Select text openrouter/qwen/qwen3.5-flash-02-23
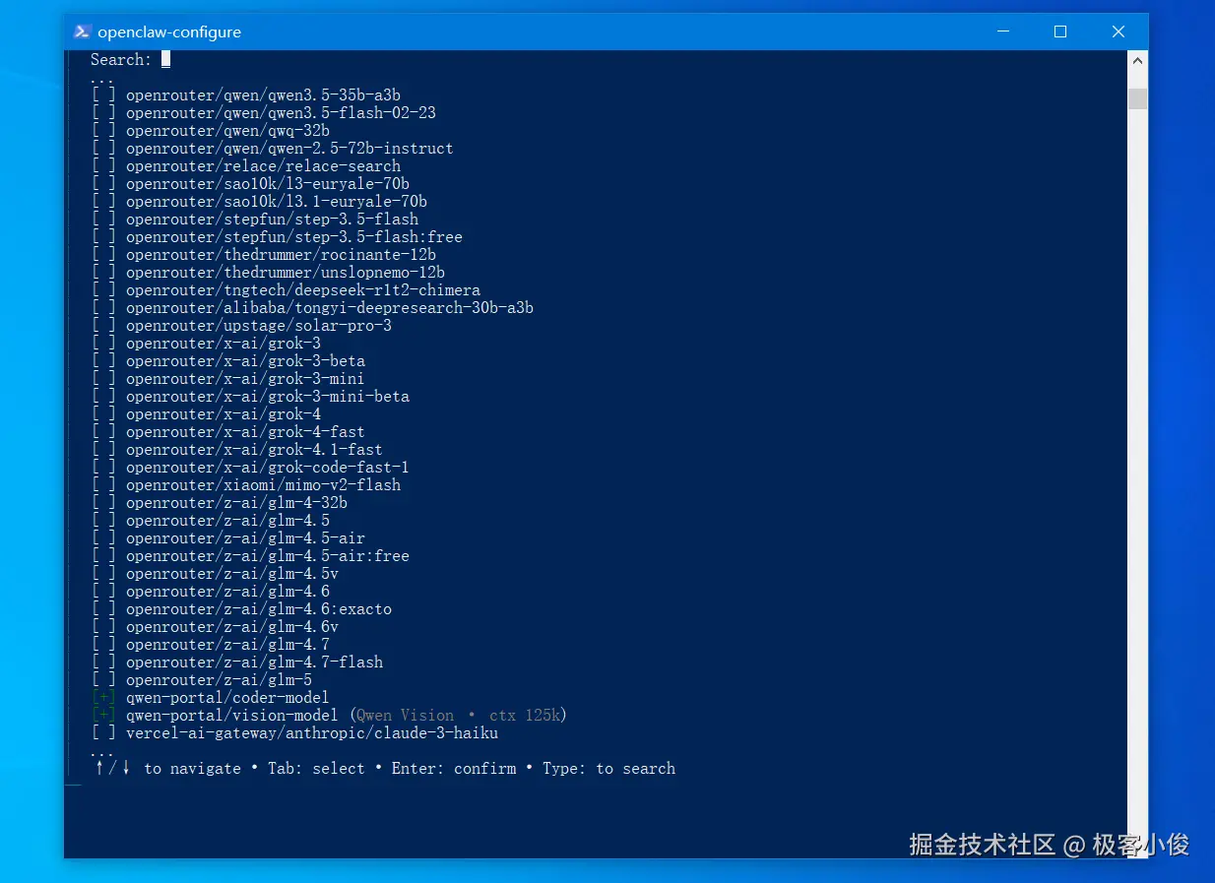 coord(281,113)
